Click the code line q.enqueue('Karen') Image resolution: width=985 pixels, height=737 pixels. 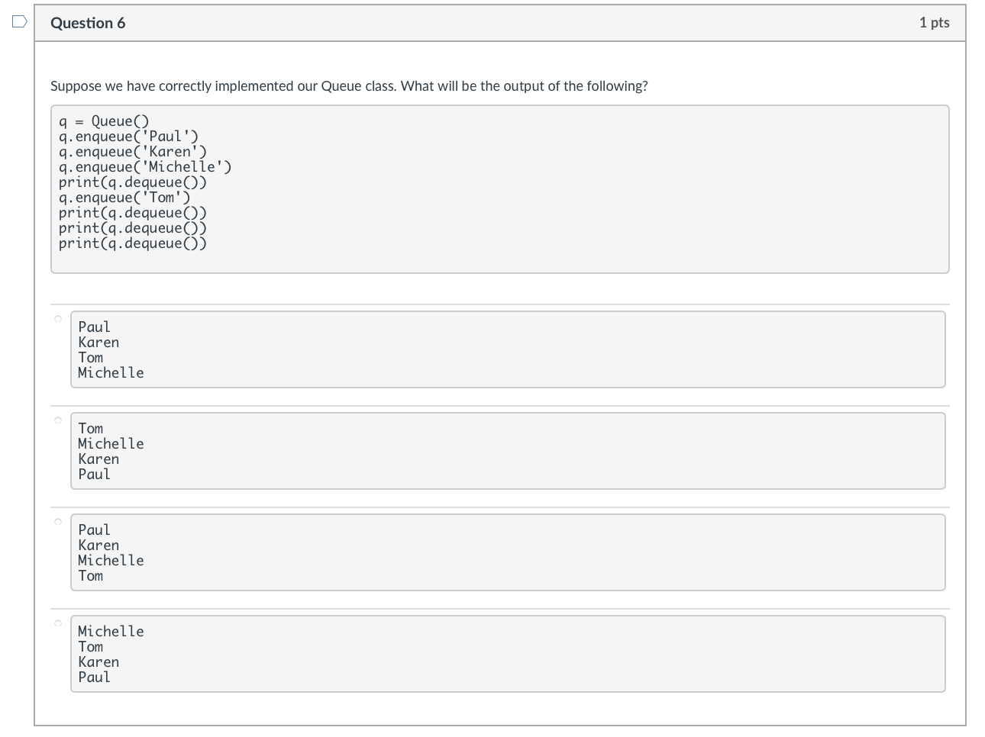point(133,152)
